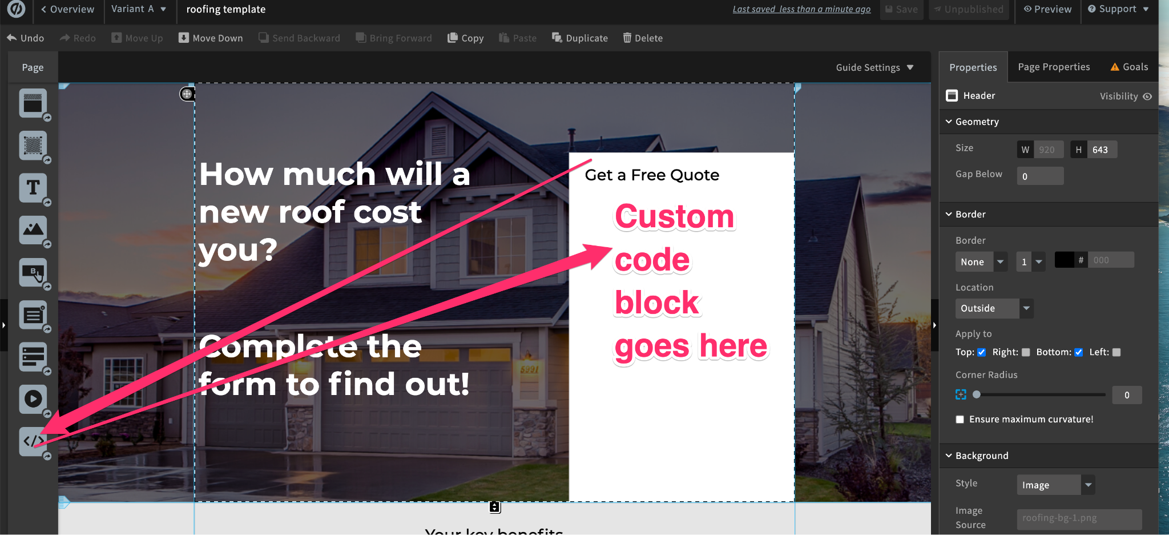Open the border Location Outside dropdown

point(994,308)
